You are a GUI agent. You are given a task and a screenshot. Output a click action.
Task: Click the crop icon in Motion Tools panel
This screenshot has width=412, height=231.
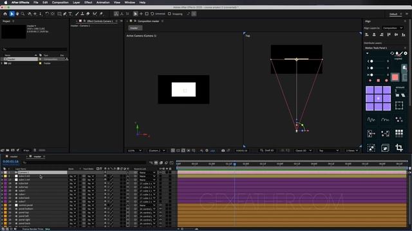click(x=399, y=148)
